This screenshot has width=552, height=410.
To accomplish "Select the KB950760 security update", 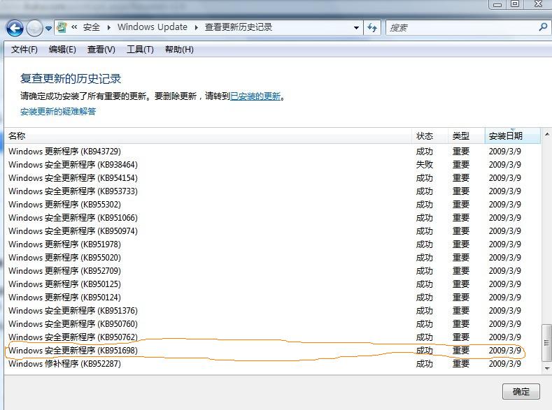I will pyautogui.click(x=272, y=324).
